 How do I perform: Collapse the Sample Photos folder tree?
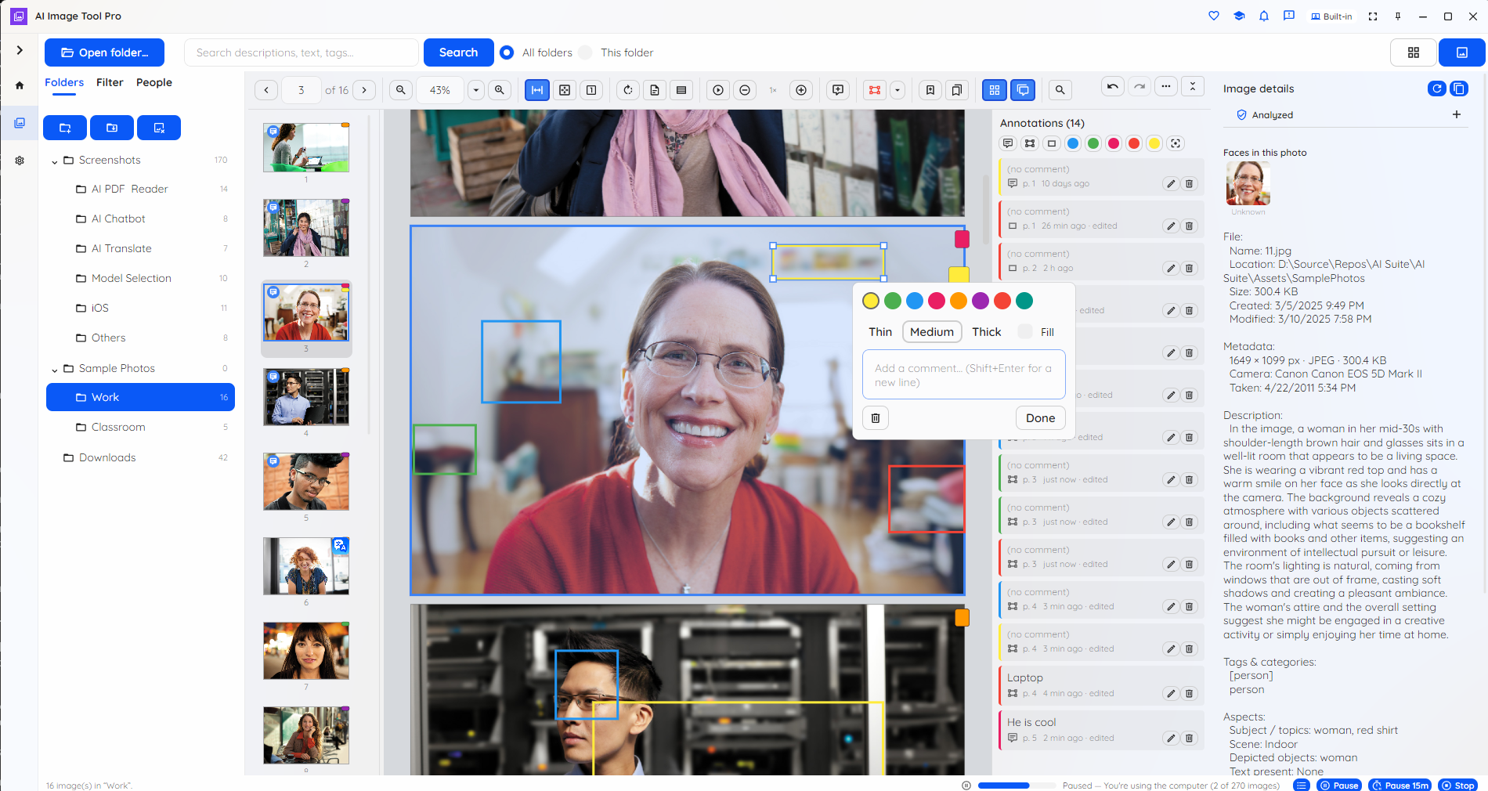coord(55,369)
